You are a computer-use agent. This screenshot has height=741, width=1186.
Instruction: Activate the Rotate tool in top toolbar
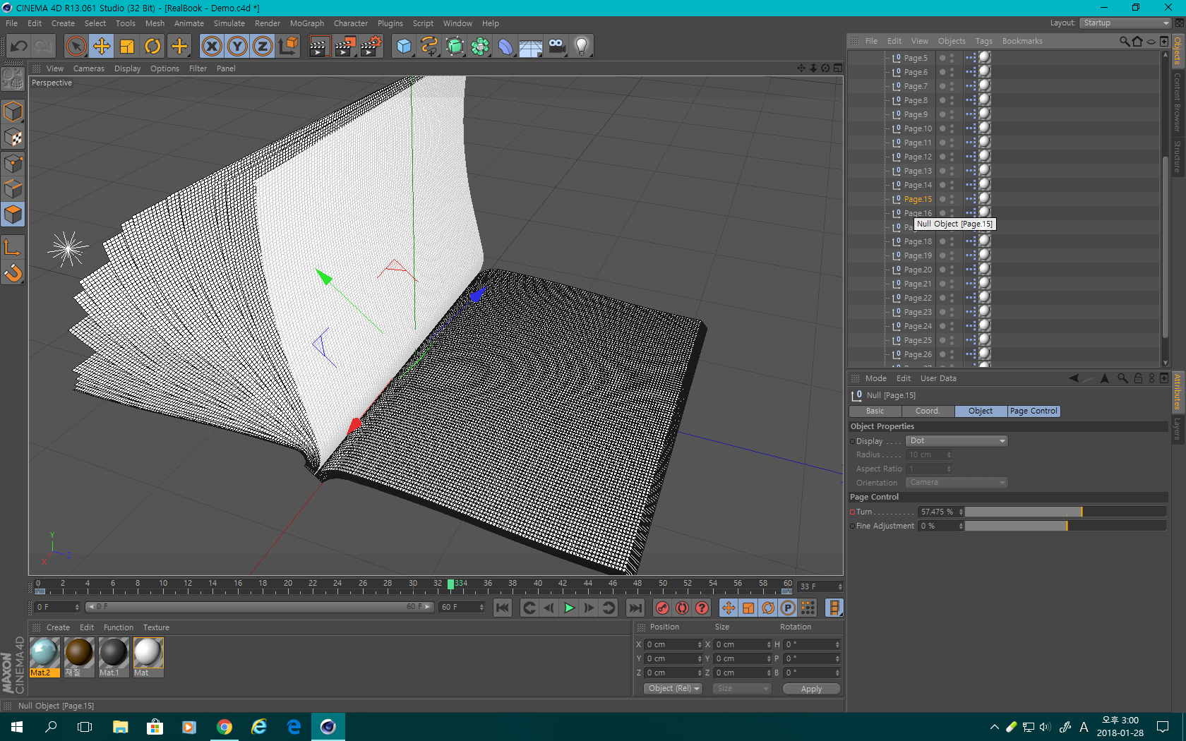point(152,47)
